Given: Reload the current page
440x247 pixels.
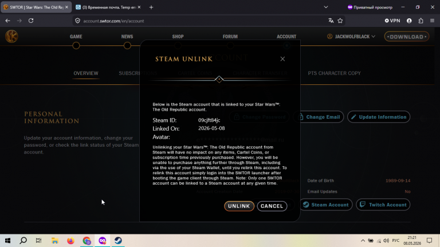Looking at the screenshot, I should click(31, 21).
